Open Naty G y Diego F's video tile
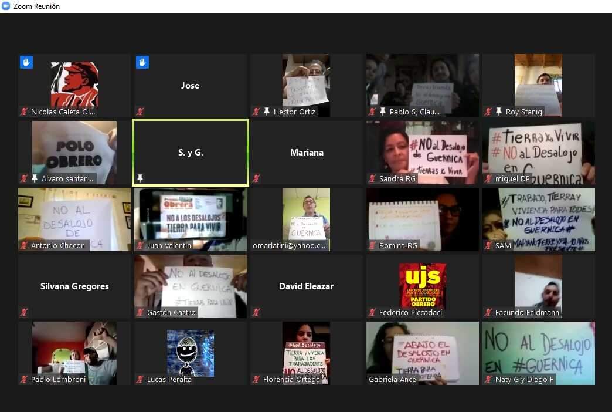 click(x=539, y=353)
